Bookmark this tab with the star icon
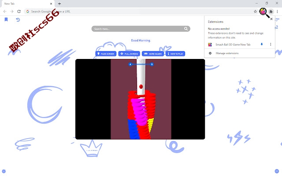The width and height of the screenshot is (282, 176). 255,11
